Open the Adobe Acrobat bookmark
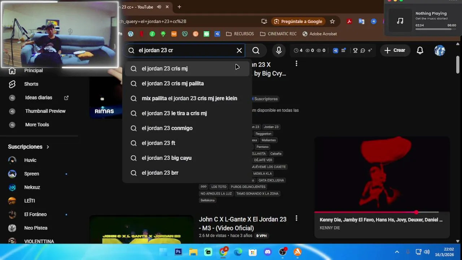The height and width of the screenshot is (260, 462). click(319, 34)
